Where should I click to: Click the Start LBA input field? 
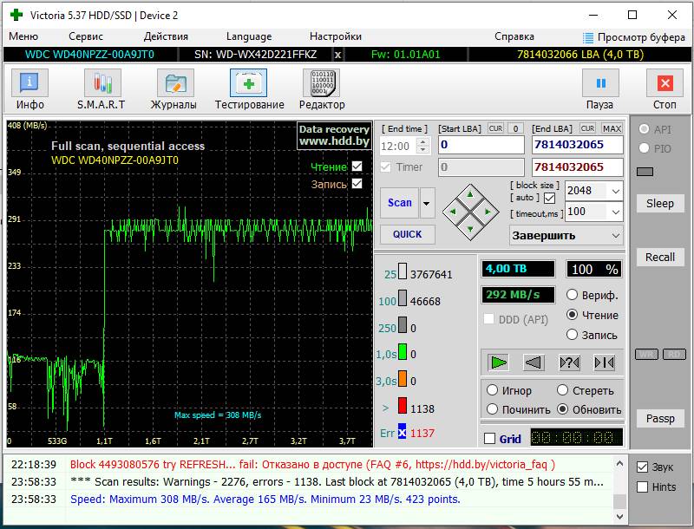coord(481,145)
